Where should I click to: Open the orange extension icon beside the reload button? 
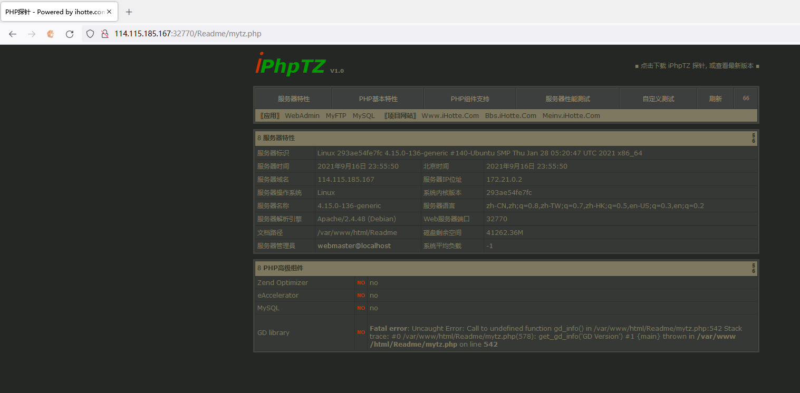click(x=51, y=34)
